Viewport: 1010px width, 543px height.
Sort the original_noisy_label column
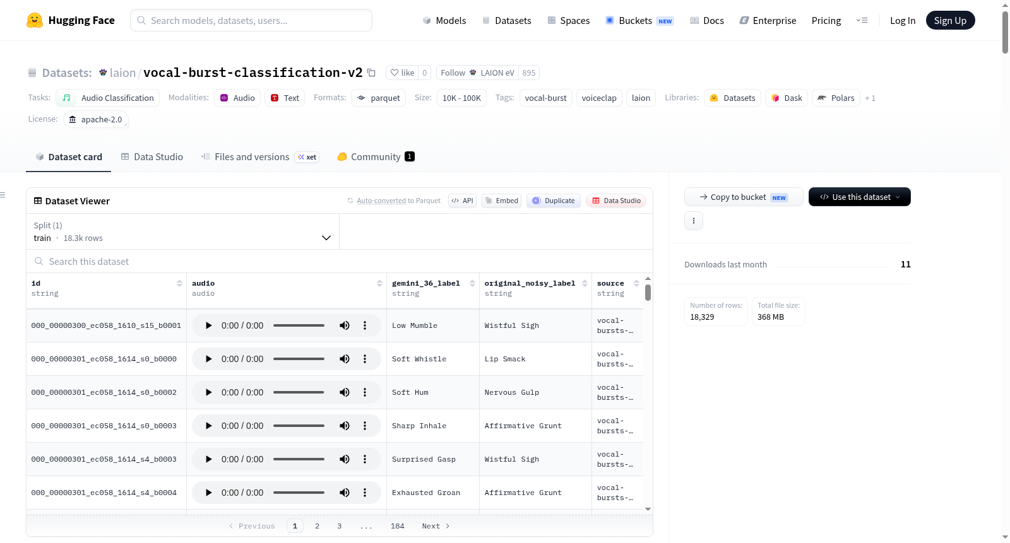pos(585,284)
